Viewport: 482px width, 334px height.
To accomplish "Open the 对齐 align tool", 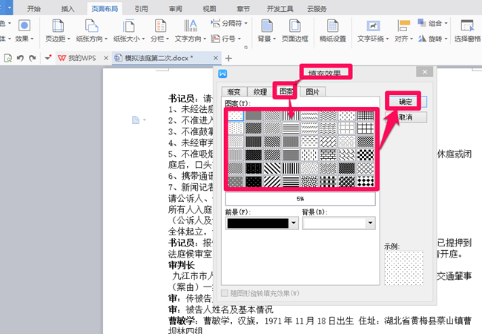I will point(403,30).
